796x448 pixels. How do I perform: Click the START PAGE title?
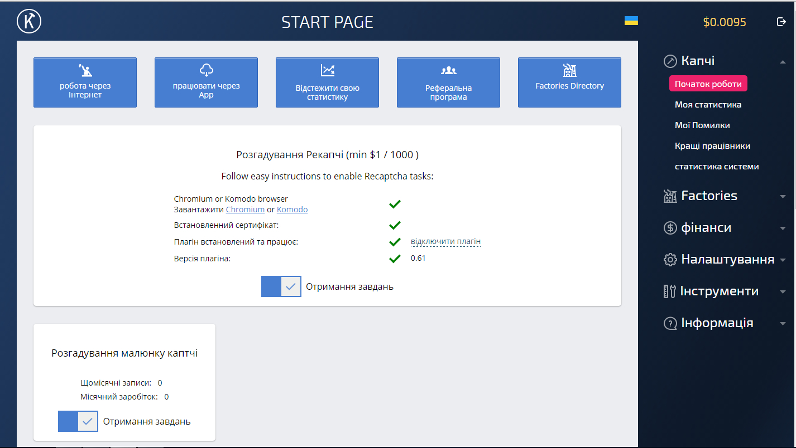click(x=327, y=22)
